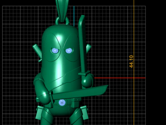Click the 44.10 dimension label

click(131, 61)
